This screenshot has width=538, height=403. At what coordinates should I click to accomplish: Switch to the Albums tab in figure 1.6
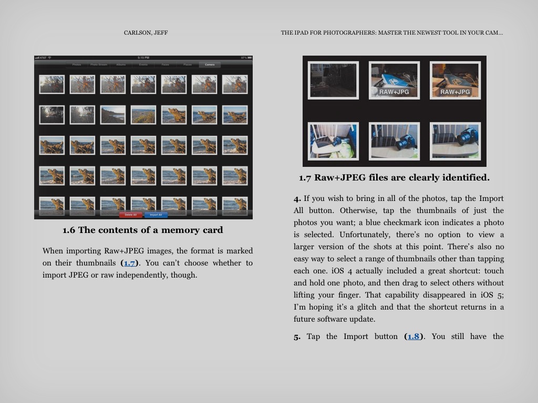coord(121,65)
